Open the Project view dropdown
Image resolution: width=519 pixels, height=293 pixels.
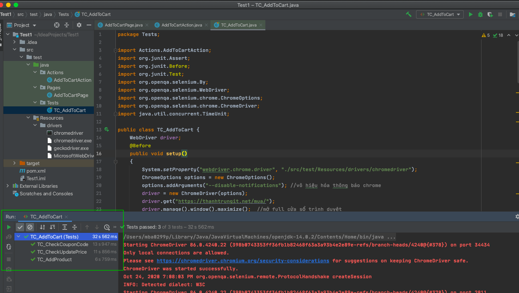pos(22,25)
